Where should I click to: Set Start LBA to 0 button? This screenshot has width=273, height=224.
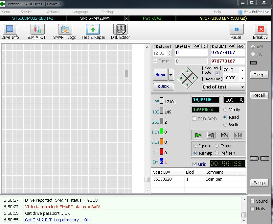coord(204,46)
